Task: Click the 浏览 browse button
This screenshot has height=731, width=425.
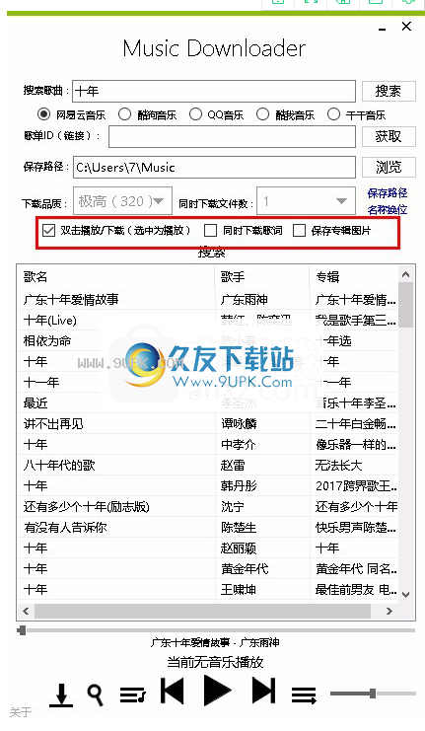Action: 389,167
